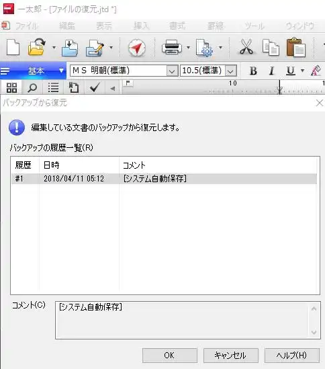
Task: Click the printer icon
Action: click(x=172, y=48)
